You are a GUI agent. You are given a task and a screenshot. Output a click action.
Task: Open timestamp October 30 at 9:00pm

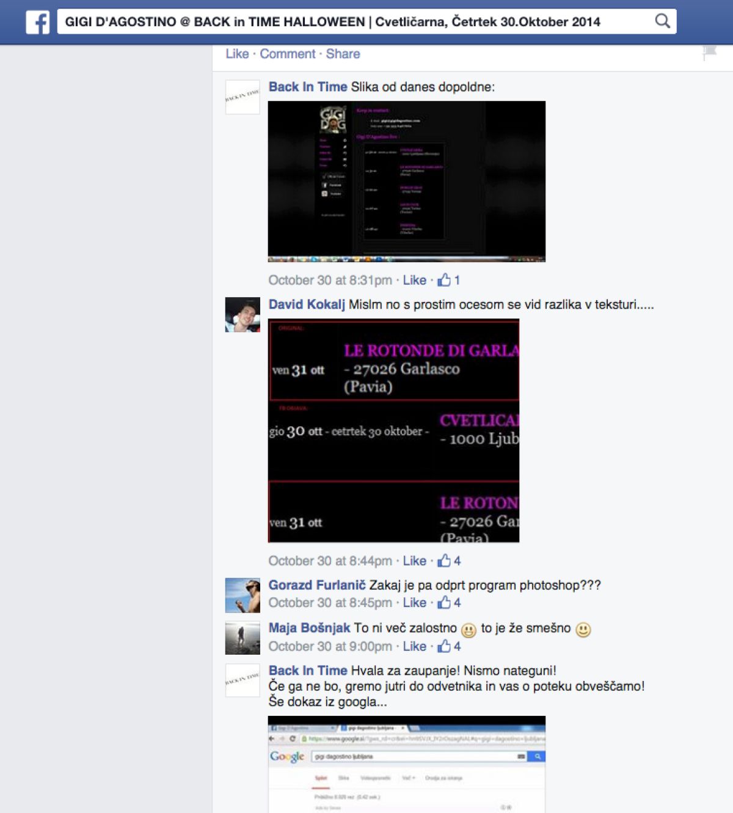point(330,646)
